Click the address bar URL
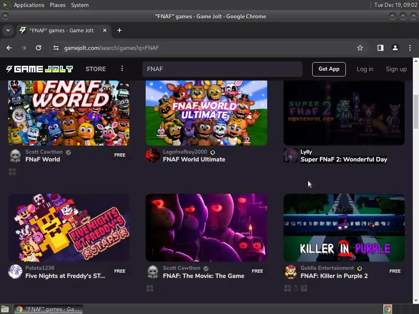Image resolution: width=419 pixels, height=314 pixels. click(111, 48)
